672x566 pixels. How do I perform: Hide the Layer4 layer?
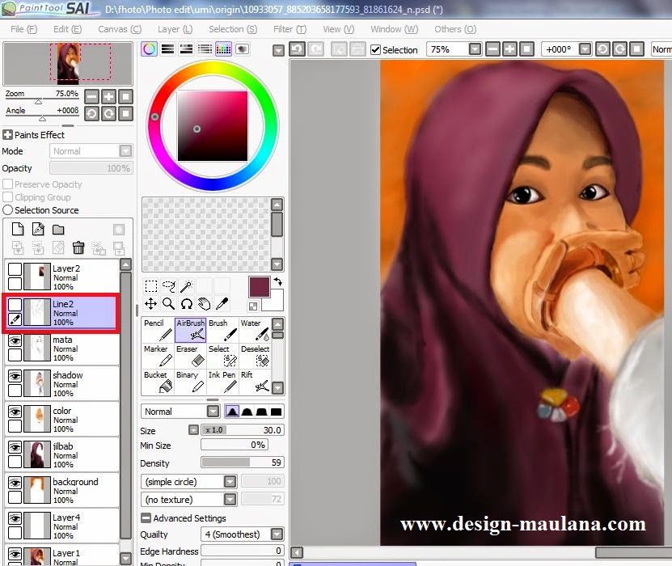coord(15,519)
